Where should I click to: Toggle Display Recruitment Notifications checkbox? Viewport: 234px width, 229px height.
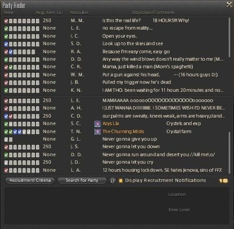pyautogui.click(x=120, y=181)
